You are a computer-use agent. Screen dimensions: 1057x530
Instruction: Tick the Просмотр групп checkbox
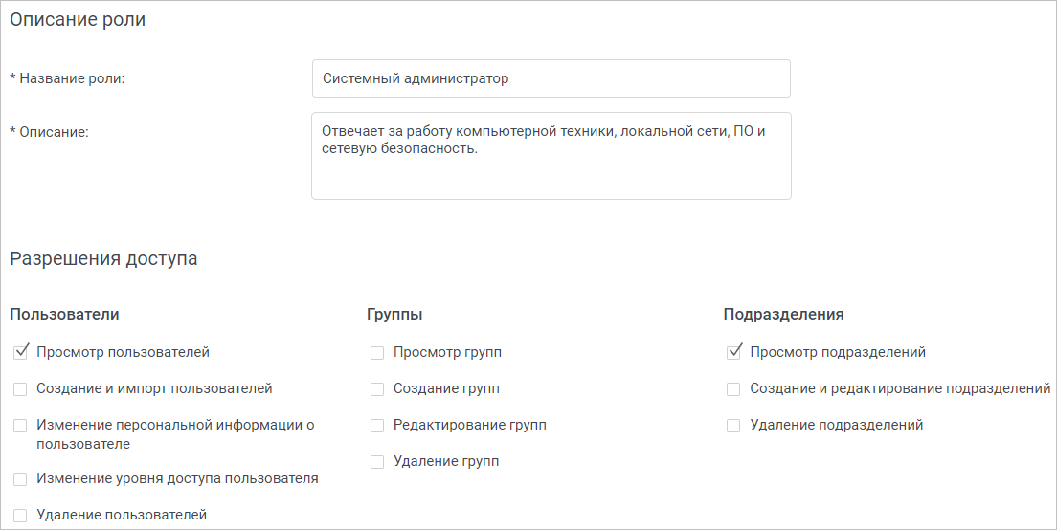(x=377, y=353)
